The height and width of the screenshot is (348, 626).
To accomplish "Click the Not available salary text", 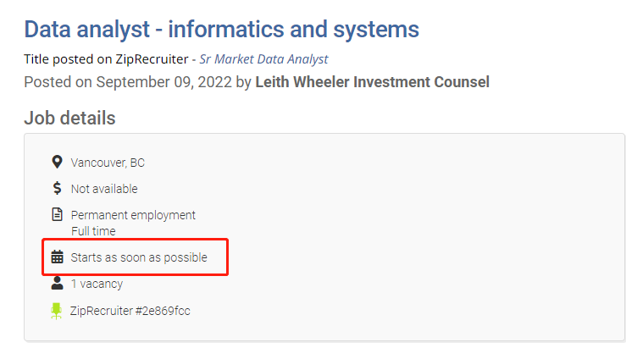I will [x=104, y=189].
